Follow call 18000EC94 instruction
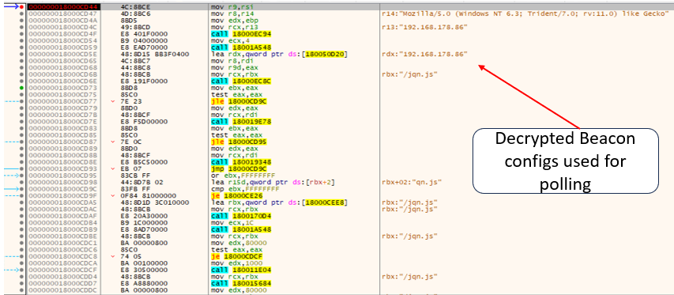The width and height of the screenshot is (674, 295). point(241,34)
